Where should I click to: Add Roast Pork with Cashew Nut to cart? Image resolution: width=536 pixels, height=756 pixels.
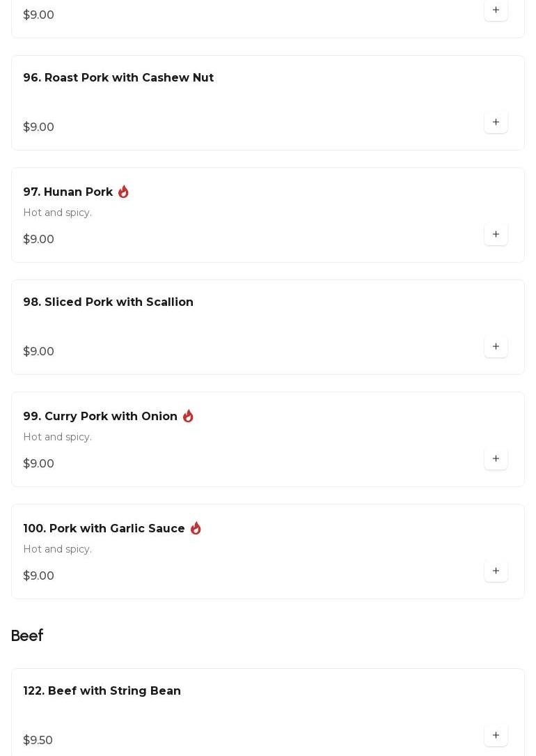tap(496, 122)
